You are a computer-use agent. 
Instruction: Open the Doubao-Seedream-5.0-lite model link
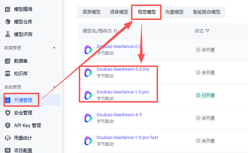[123, 69]
